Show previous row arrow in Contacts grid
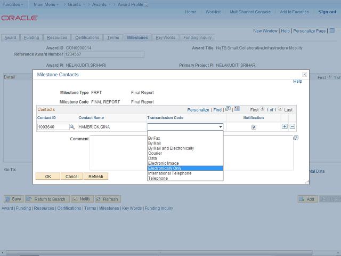The width and height of the screenshot is (341, 256). coord(262,109)
